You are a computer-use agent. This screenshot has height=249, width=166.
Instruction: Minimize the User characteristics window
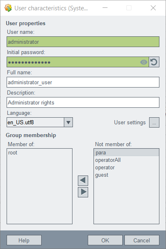tap(105, 8)
